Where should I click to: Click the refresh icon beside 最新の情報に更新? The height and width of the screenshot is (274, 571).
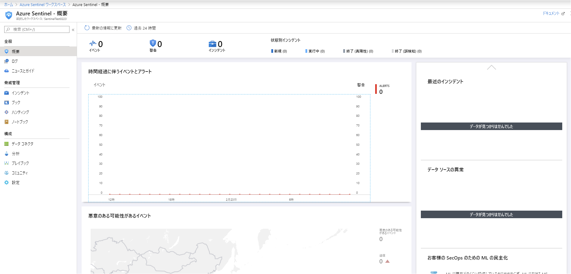coord(87,28)
